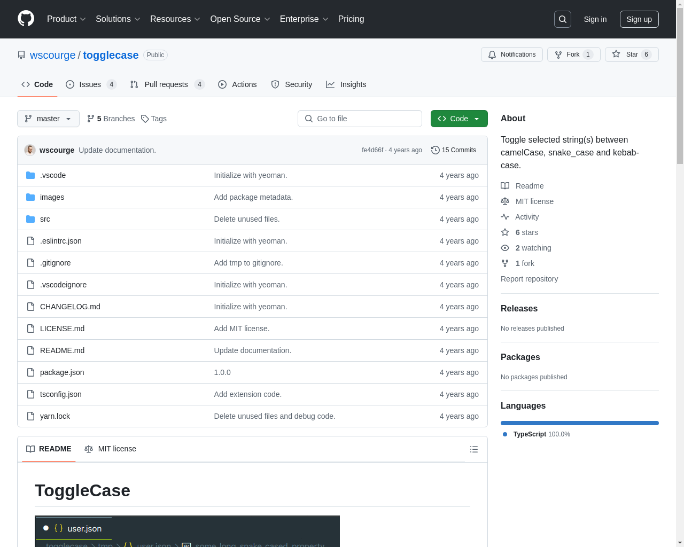Focus the Go to file search field

pos(360,119)
